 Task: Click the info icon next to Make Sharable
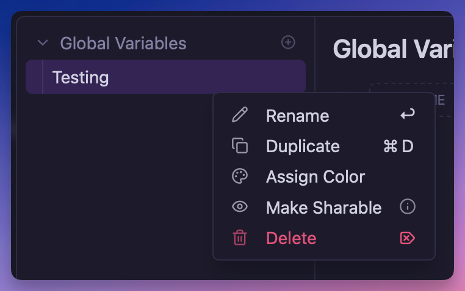[407, 207]
